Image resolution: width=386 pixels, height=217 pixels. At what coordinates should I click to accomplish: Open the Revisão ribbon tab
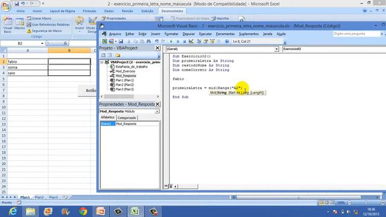coord(127,11)
